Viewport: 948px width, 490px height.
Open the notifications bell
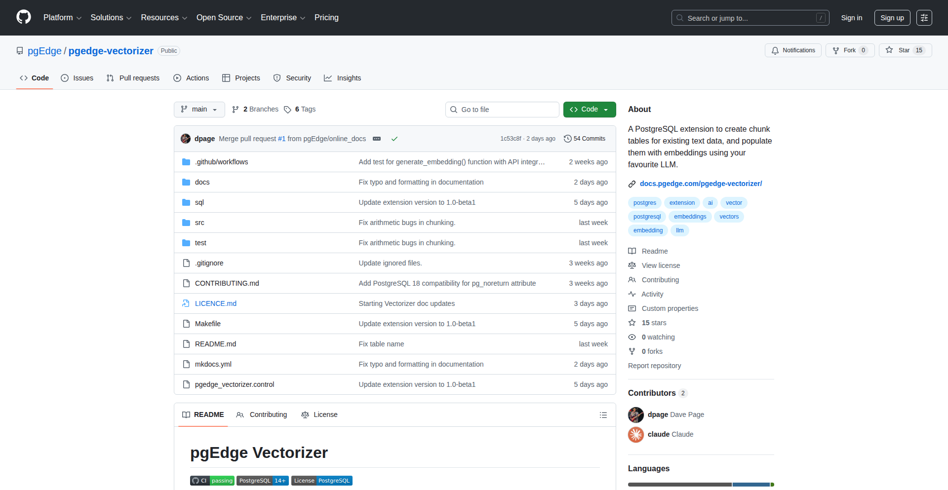(775, 50)
